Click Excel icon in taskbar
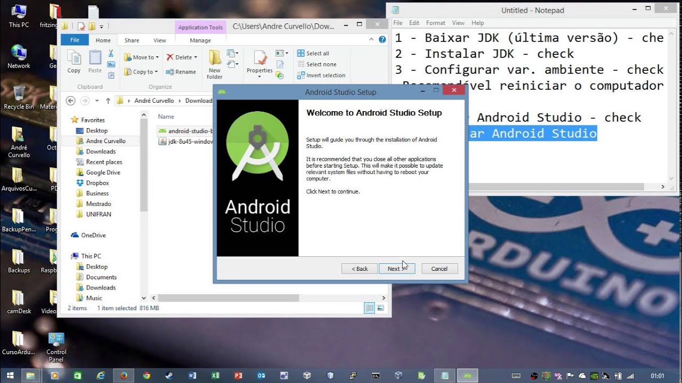682x383 pixels. pos(215,375)
